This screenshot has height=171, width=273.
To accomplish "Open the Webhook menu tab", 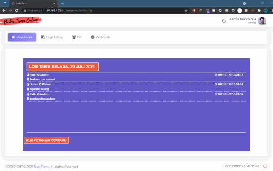I will 100,37.
